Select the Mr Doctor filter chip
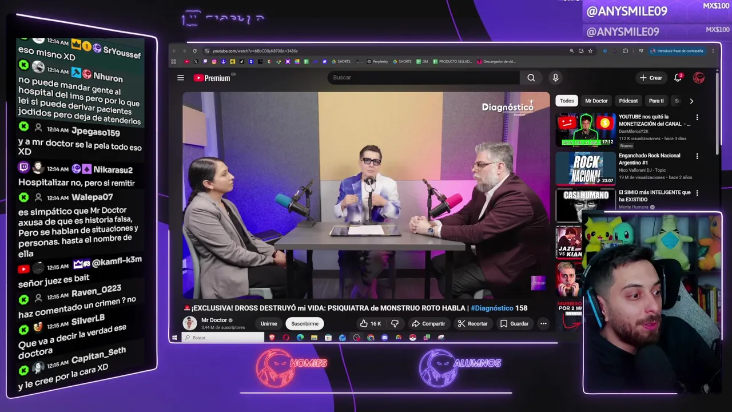732x412 pixels. tap(596, 101)
